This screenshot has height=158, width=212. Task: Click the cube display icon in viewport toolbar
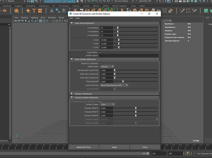click(65, 21)
